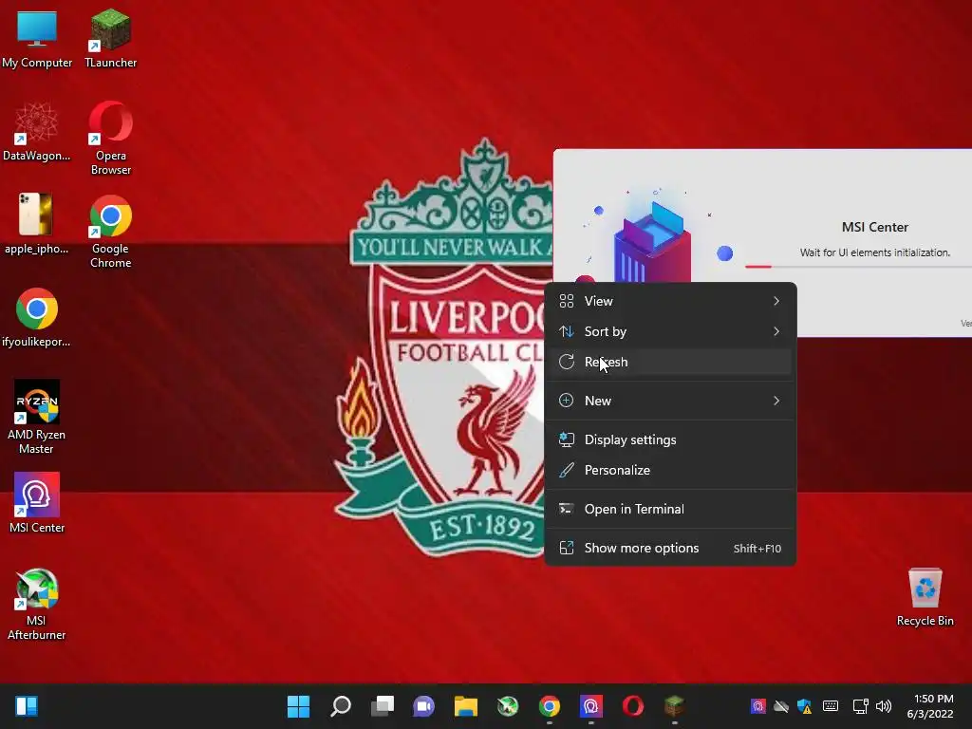This screenshot has width=972, height=729.
Task: Open the Windows Start menu
Action: click(298, 706)
